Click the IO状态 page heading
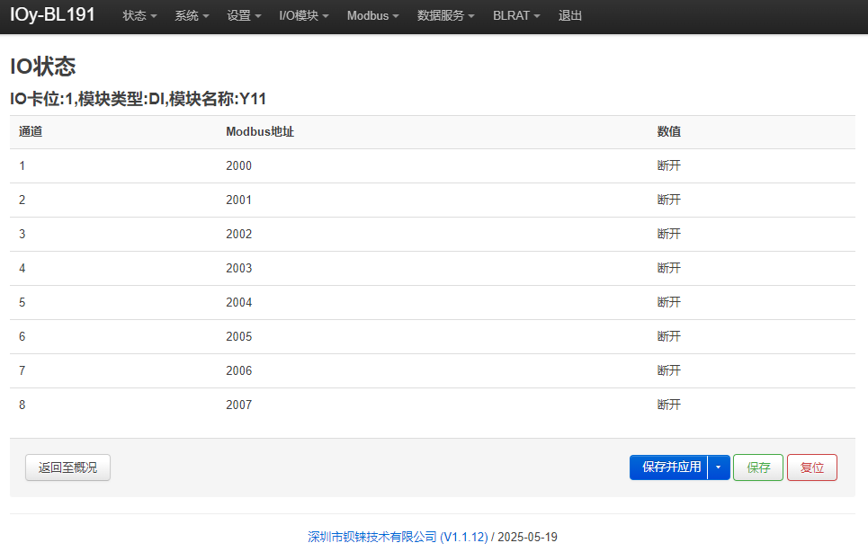 click(x=42, y=67)
